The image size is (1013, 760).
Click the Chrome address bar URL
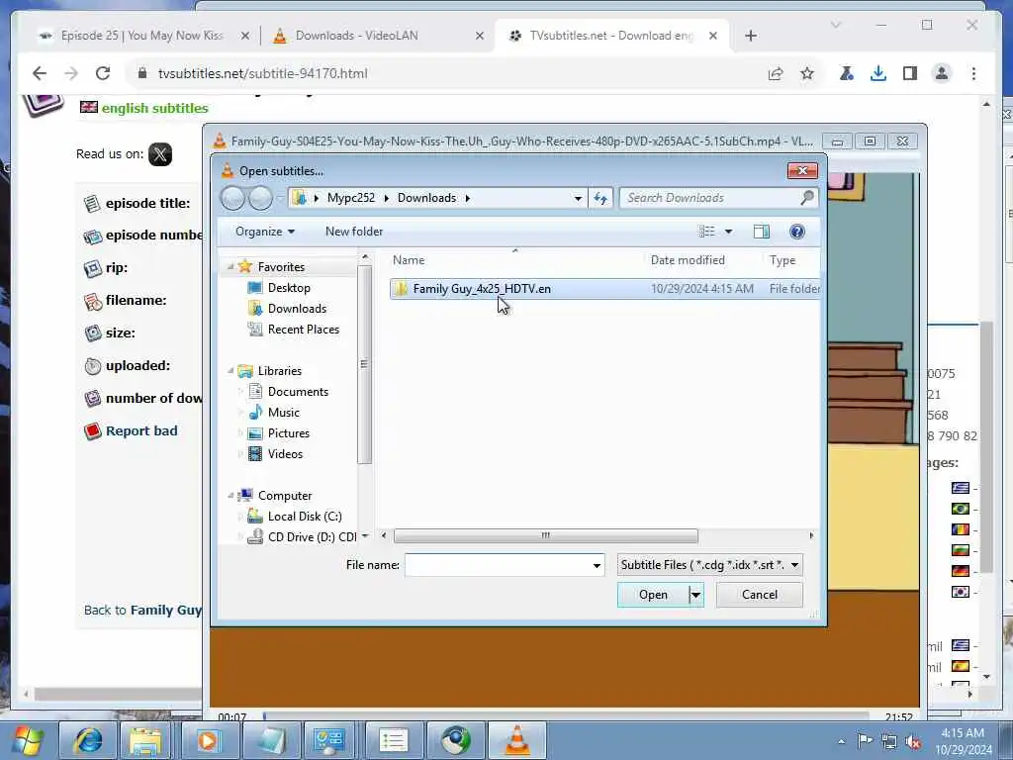click(262, 73)
